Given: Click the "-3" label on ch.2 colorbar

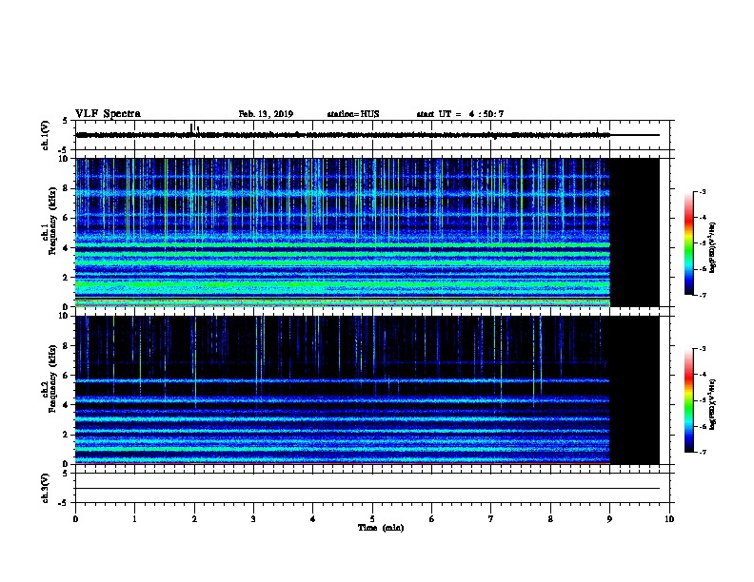Looking at the screenshot, I should coord(702,349).
